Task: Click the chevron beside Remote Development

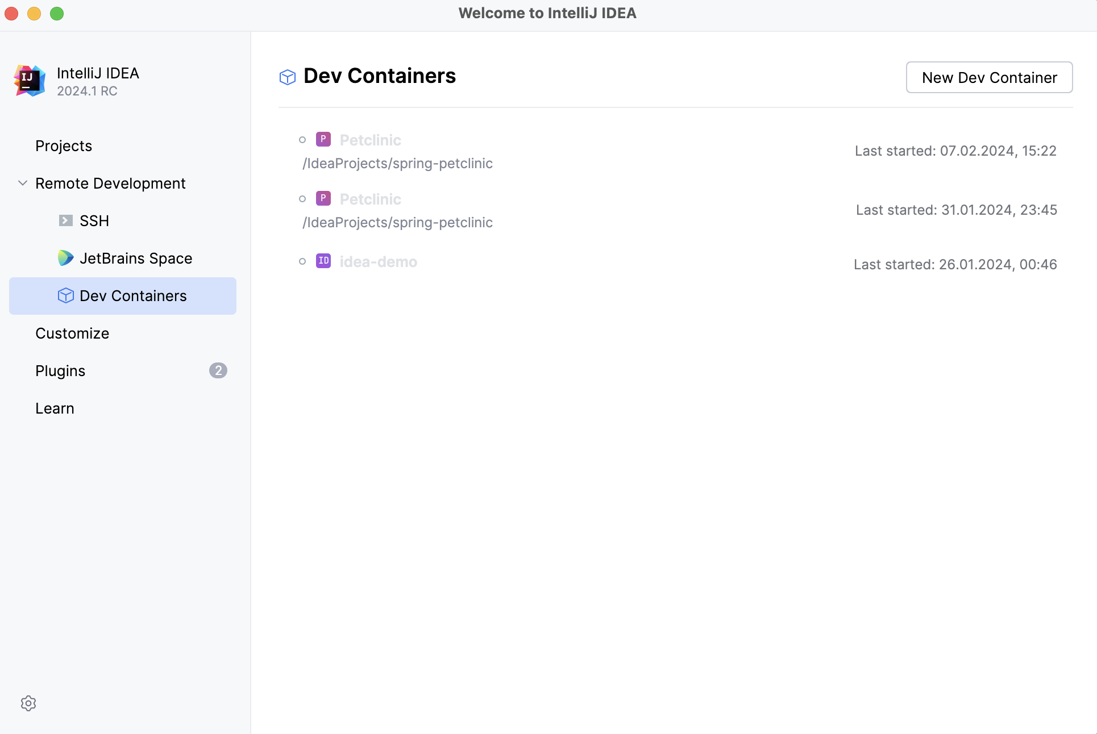Action: (x=22, y=183)
